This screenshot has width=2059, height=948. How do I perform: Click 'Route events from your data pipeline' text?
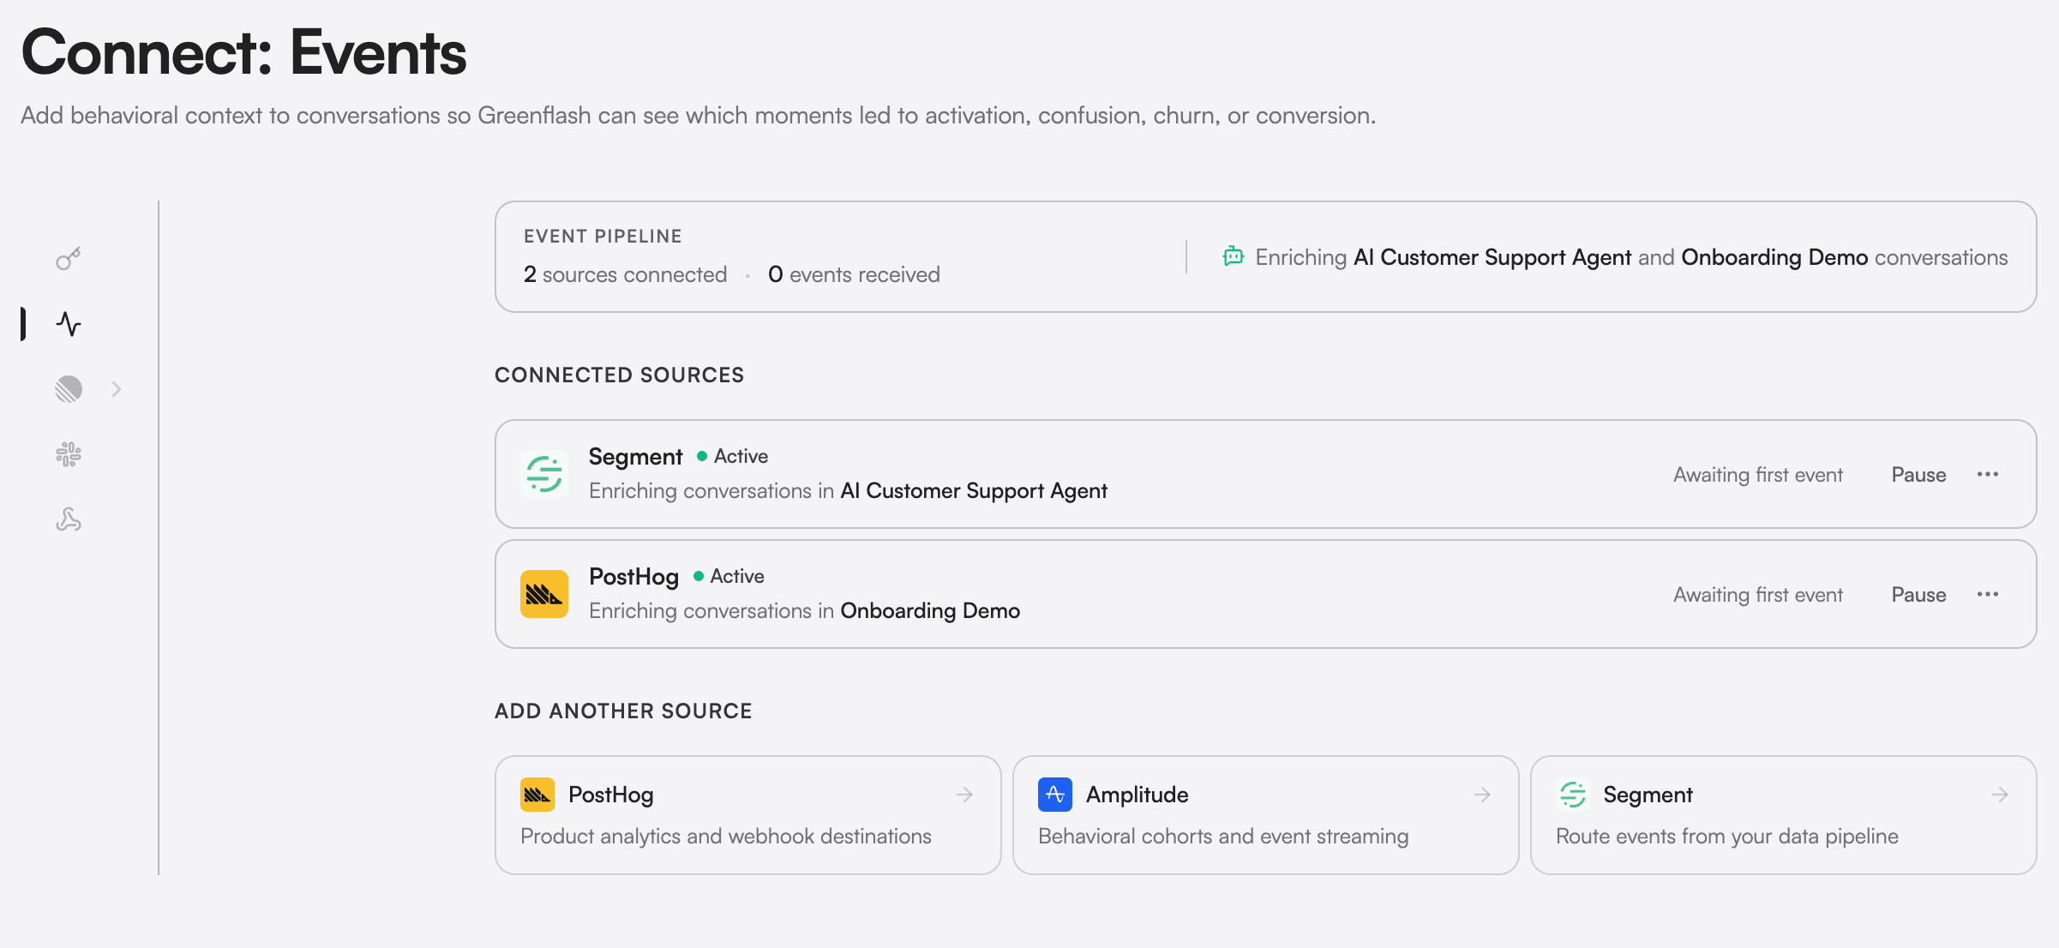click(x=1727, y=836)
